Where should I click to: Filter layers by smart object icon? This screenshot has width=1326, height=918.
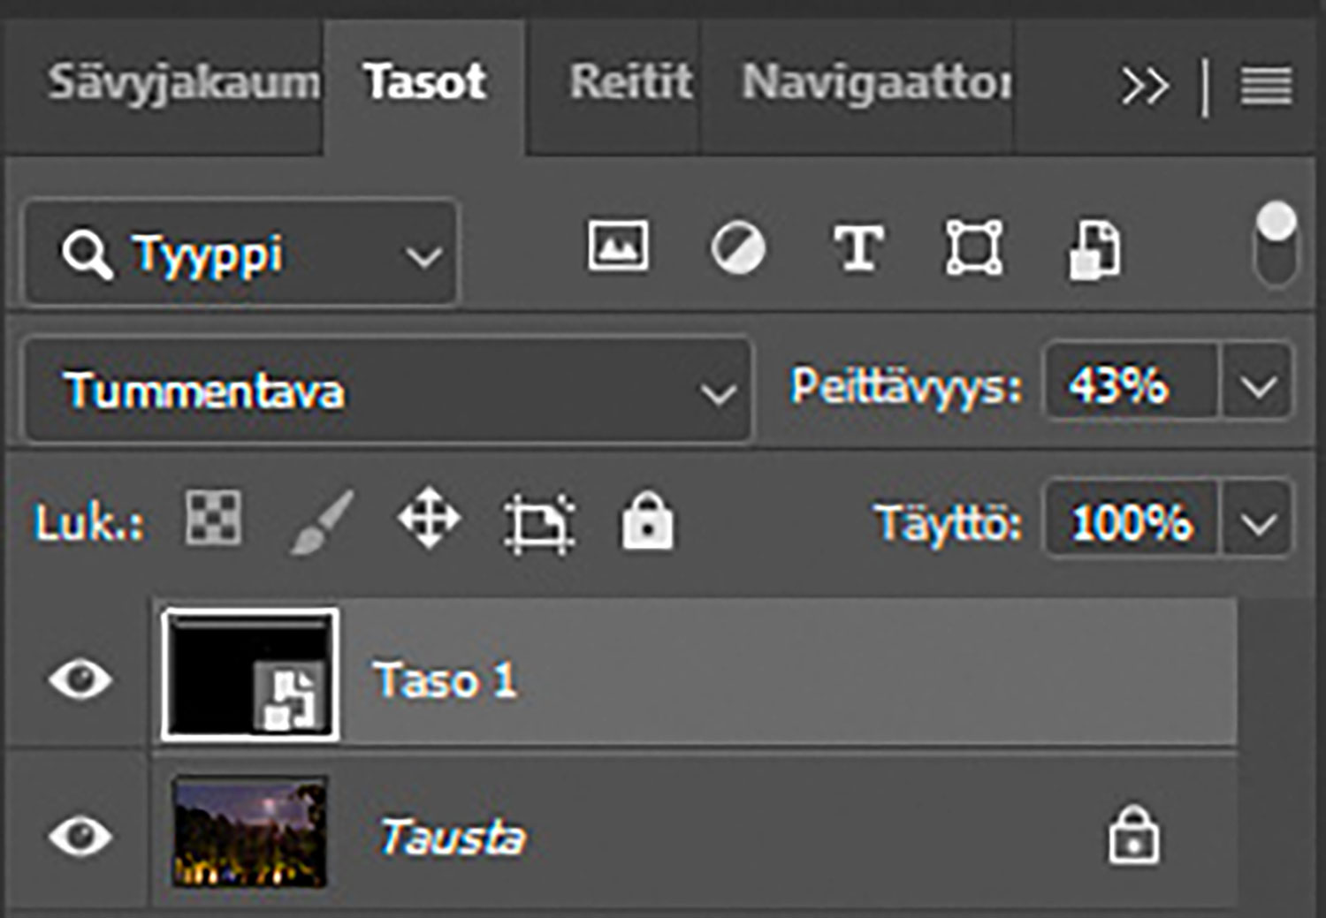coord(1094,250)
